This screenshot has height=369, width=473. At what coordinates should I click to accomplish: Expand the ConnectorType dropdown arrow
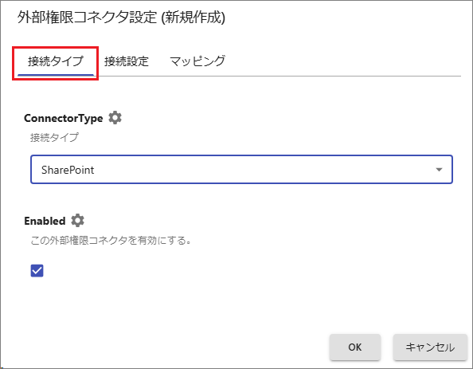pyautogui.click(x=439, y=170)
